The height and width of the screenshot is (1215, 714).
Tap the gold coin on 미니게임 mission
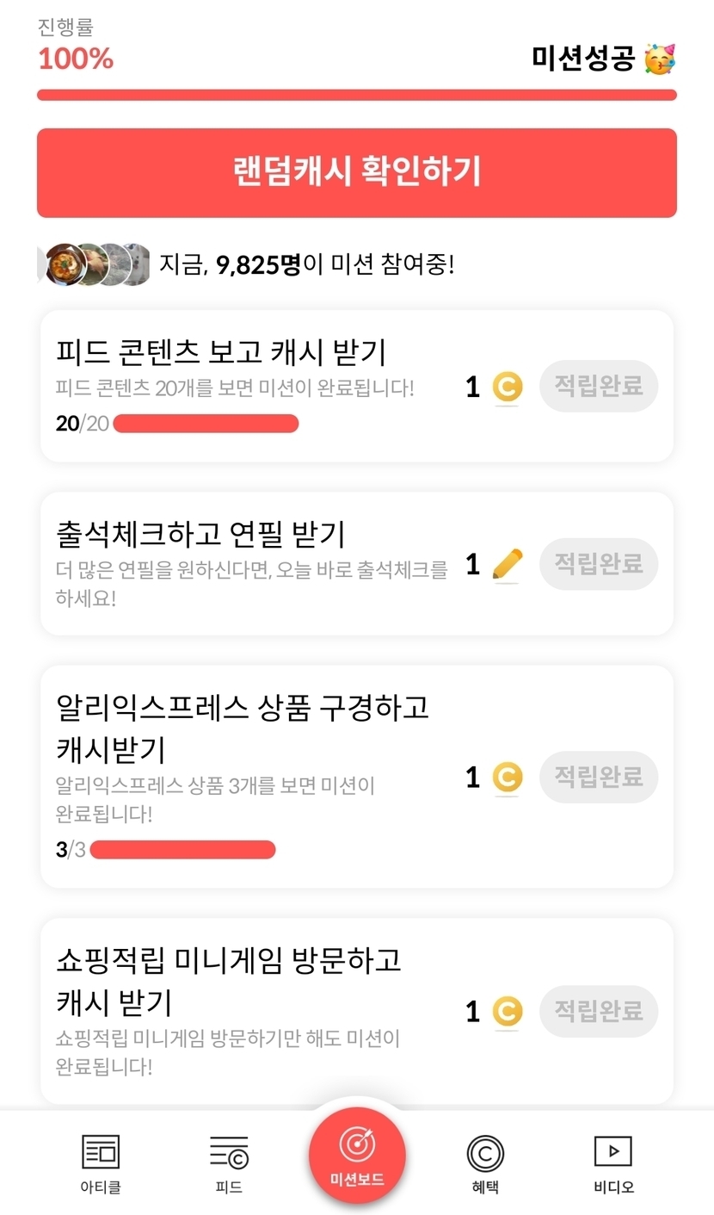coord(508,1011)
